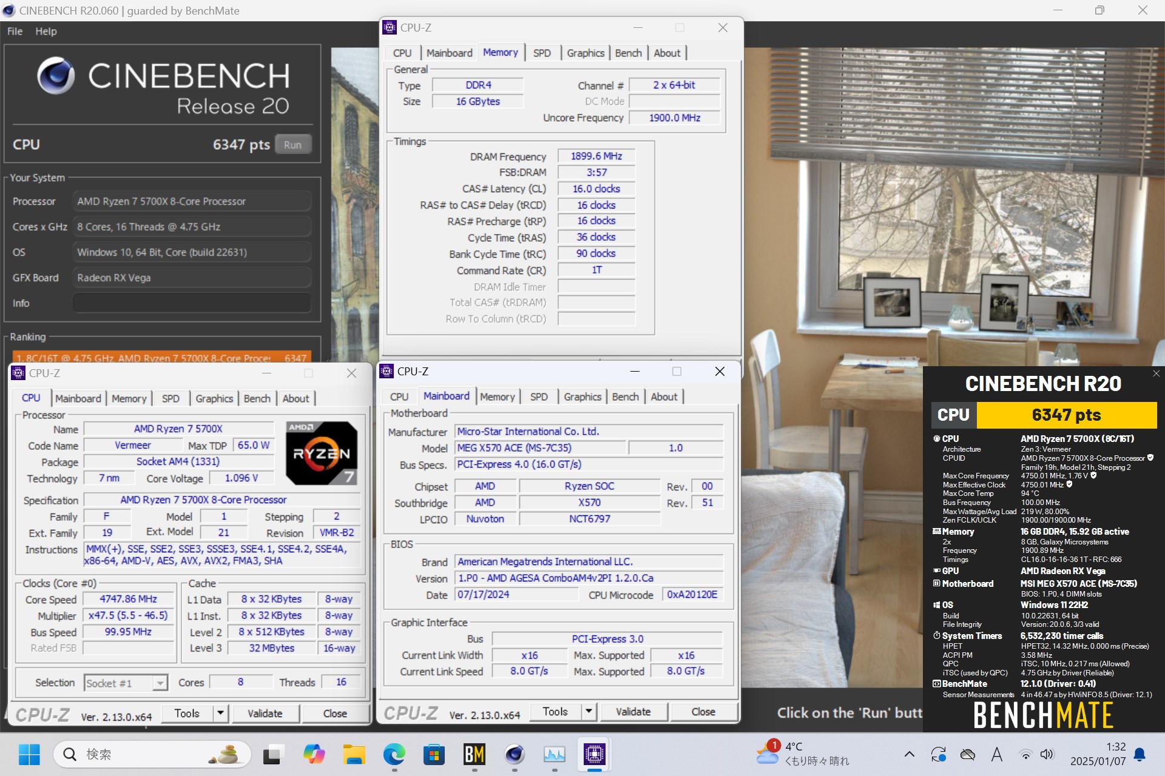Click the Run button next to CPU score

[292, 145]
